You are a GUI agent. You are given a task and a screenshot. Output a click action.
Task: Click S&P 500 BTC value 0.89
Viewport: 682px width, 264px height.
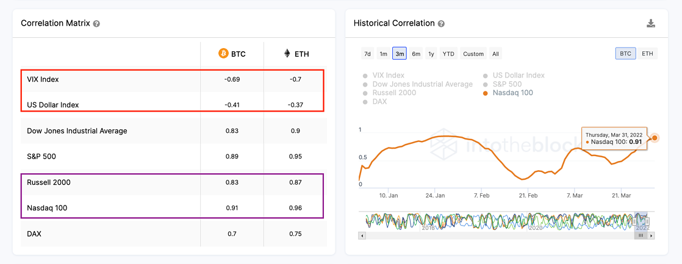click(x=232, y=156)
